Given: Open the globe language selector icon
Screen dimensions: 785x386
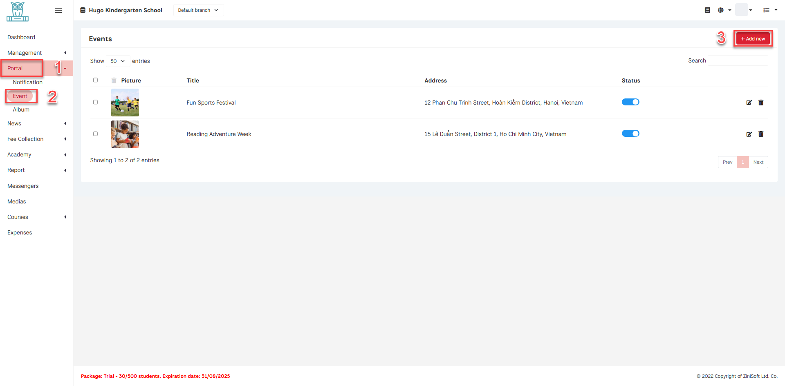Looking at the screenshot, I should 721,10.
